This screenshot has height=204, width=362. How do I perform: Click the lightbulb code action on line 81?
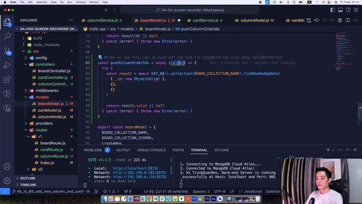pos(100,57)
